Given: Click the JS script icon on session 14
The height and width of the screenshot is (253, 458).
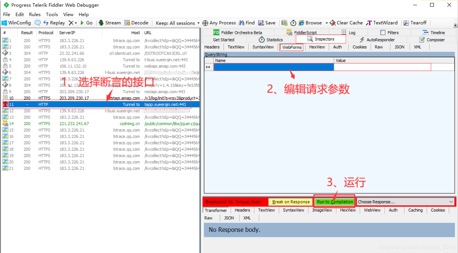Looking at the screenshot, I should point(5,124).
